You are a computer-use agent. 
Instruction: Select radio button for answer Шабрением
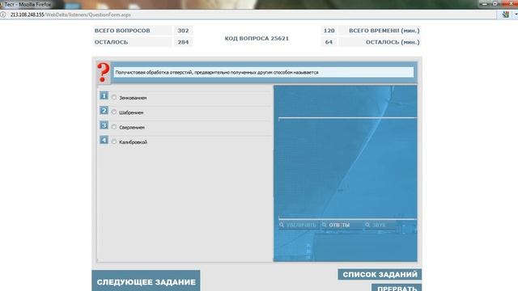tap(114, 112)
